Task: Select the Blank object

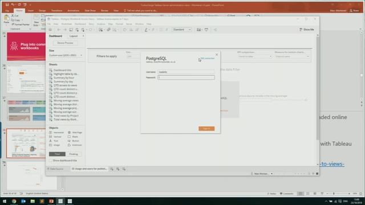Action: click(73, 137)
